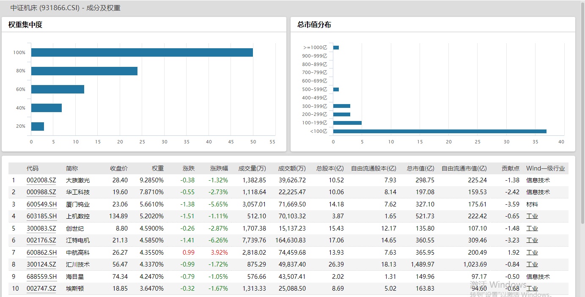Click the 贡献点 column header
Image resolution: width=585 pixels, height=297 pixels.
point(510,168)
